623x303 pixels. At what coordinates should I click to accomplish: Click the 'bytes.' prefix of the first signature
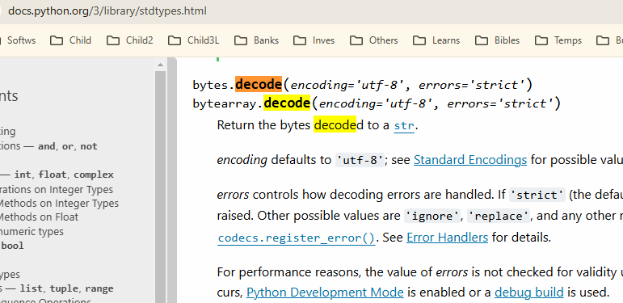tap(214, 85)
